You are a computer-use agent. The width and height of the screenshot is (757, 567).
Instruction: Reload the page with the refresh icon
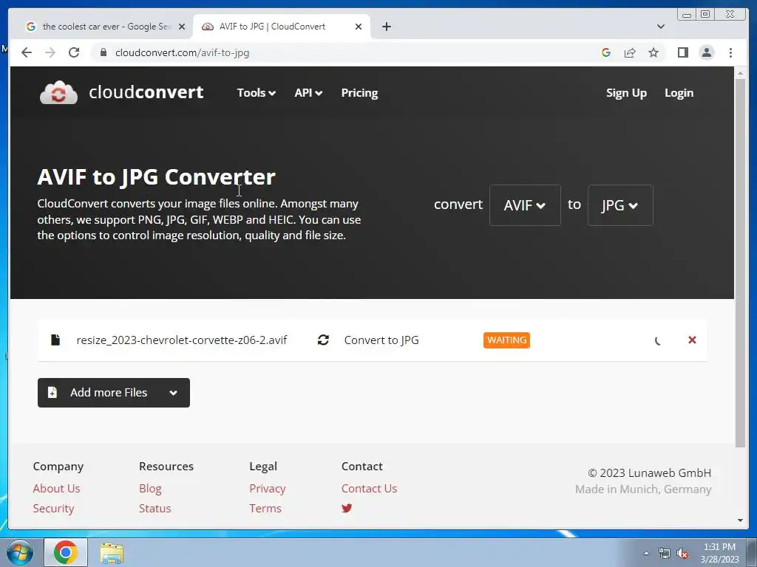[74, 52]
